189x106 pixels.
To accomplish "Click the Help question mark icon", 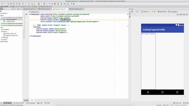I will coord(71,4).
